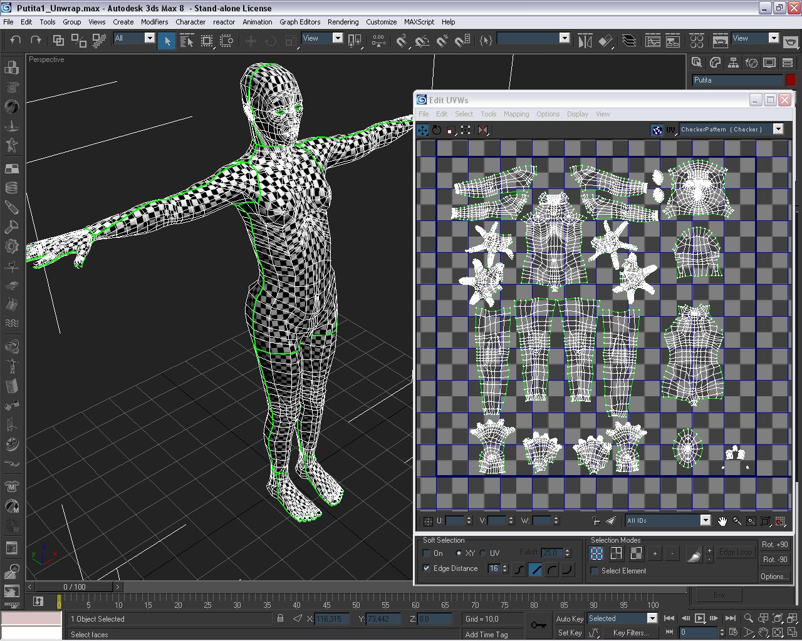802x641 pixels.
Task: Open the MAXScript menu
Action: pos(419,22)
